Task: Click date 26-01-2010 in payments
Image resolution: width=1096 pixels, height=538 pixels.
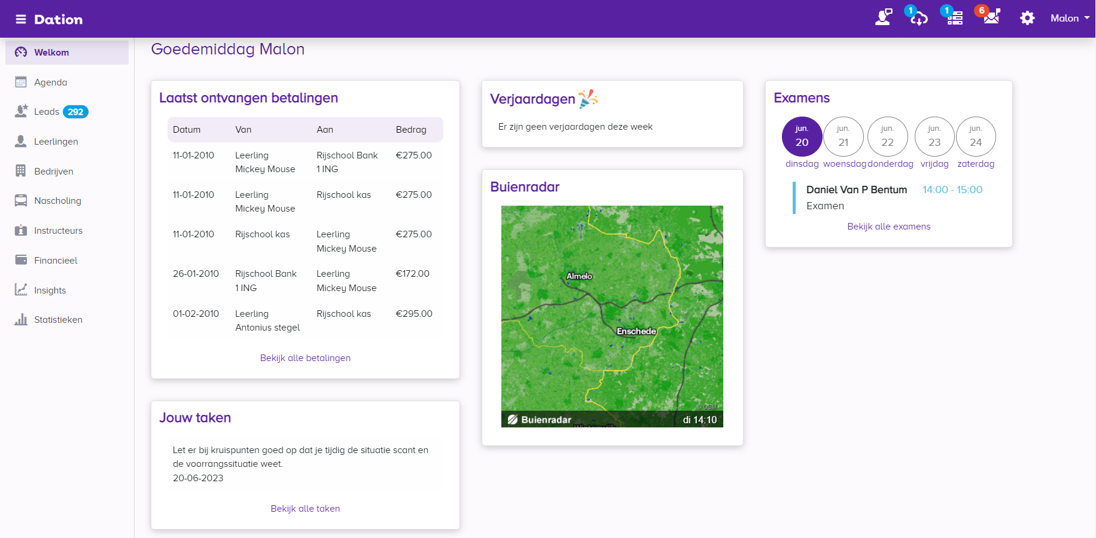Action: tap(196, 274)
